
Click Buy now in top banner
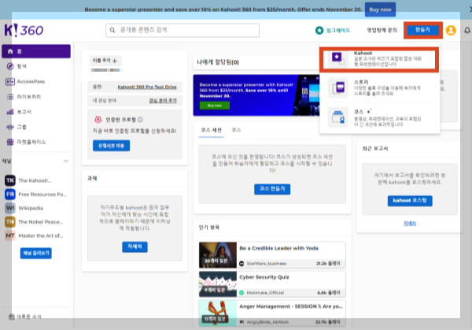pos(380,9)
